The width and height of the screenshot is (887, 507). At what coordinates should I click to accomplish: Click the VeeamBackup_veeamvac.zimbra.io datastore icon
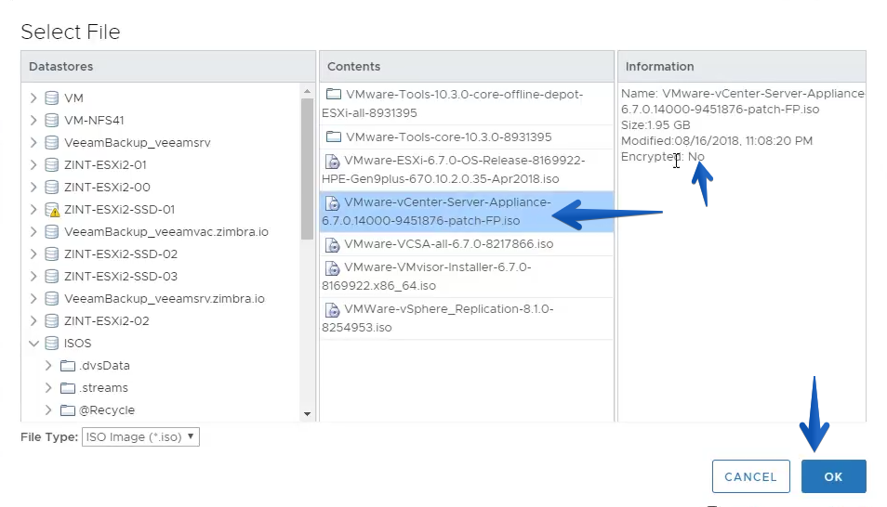point(51,232)
